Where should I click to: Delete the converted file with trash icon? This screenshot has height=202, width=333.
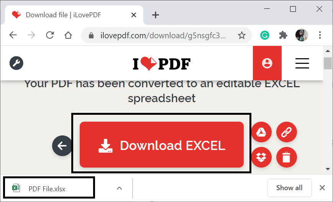(287, 157)
